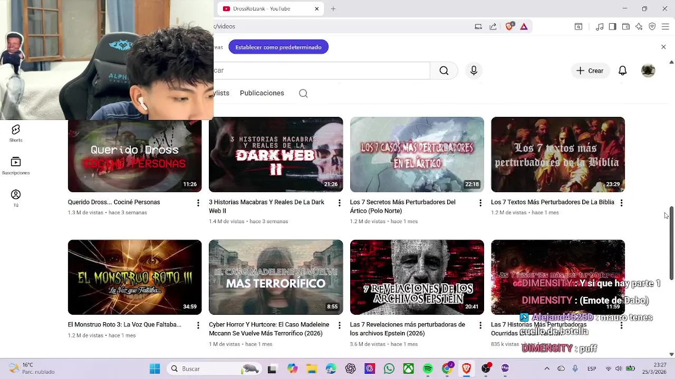Open Los 7 Textos De La Biblia title

(553, 202)
